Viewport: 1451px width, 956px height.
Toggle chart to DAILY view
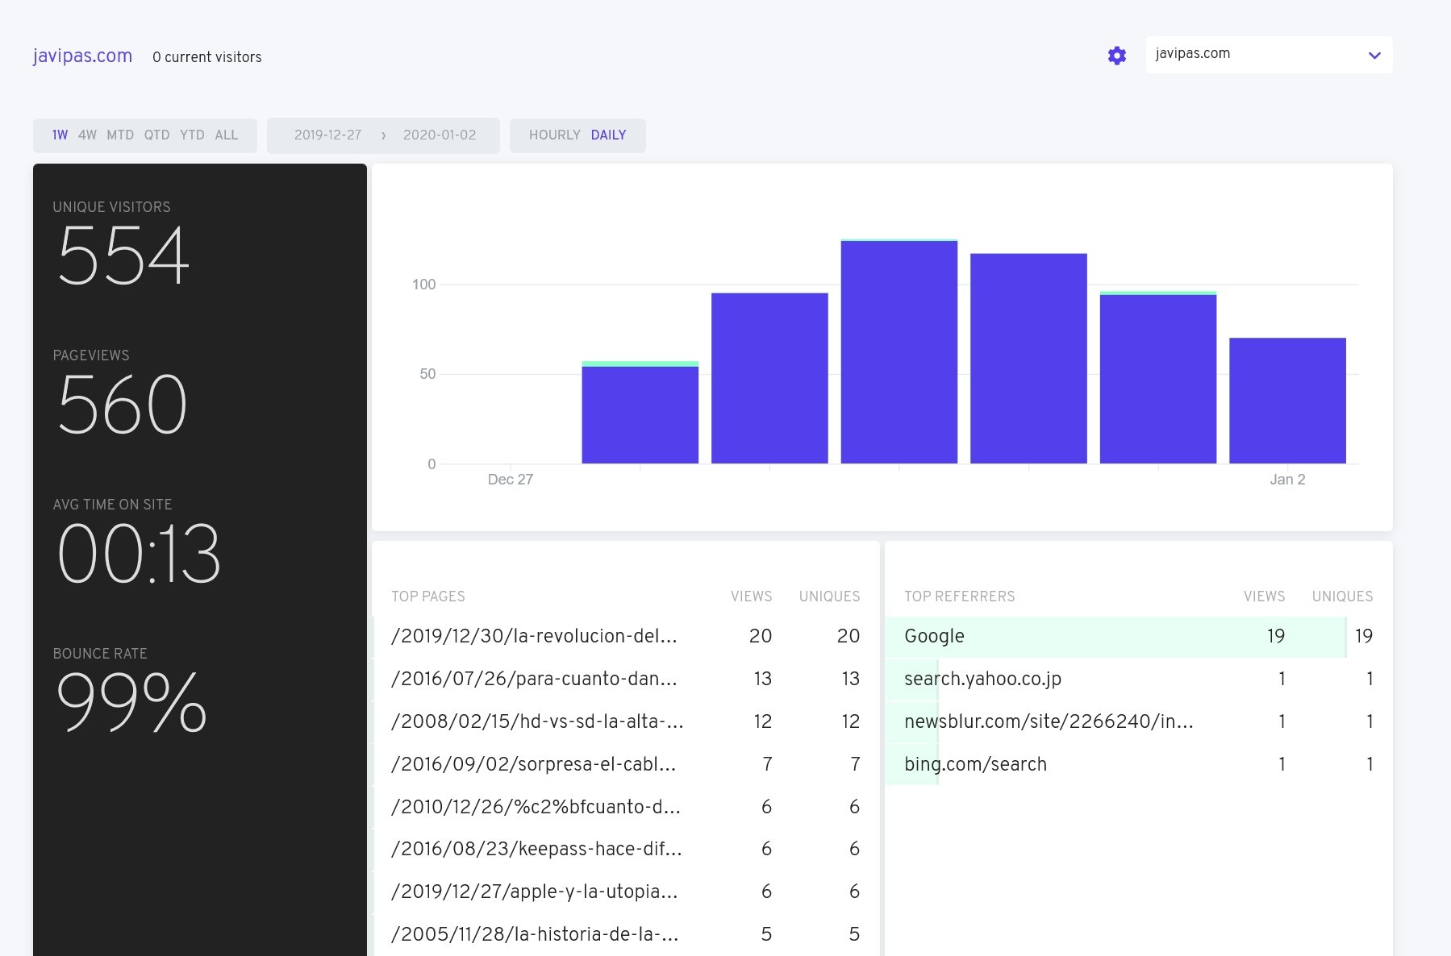(x=608, y=135)
